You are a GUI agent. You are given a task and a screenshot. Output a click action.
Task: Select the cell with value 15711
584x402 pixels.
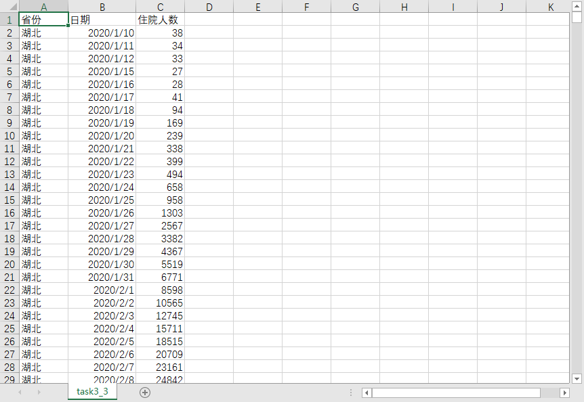tap(160, 328)
